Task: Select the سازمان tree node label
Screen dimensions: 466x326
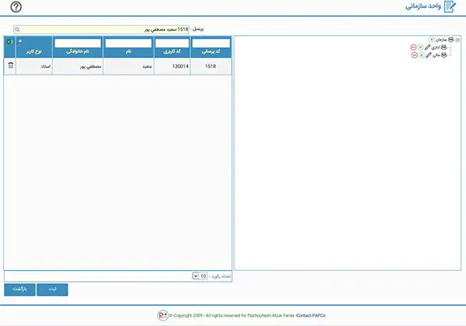Action: [441, 40]
